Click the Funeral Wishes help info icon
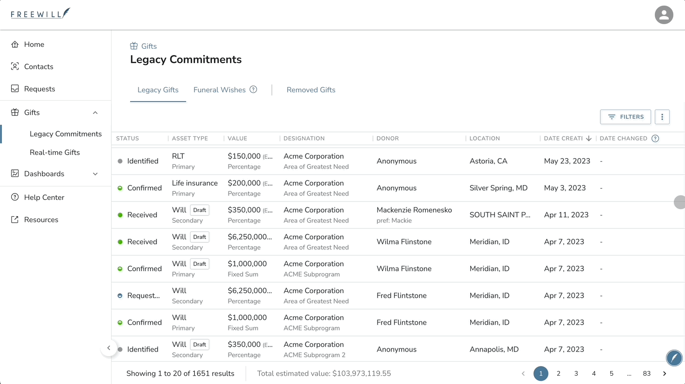 click(253, 90)
